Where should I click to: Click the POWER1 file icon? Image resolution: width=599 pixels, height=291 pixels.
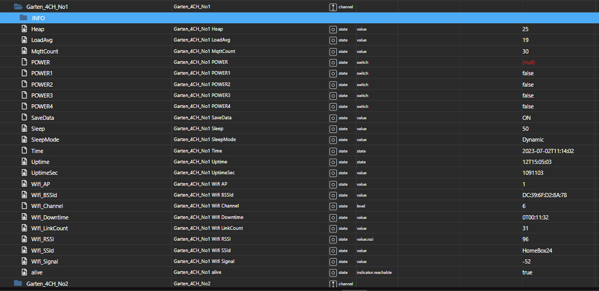tap(24, 73)
